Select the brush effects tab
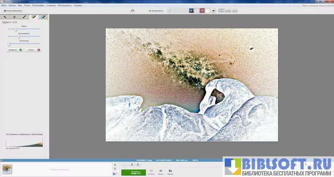Viewport: 334px width, 177px height. pos(24,17)
